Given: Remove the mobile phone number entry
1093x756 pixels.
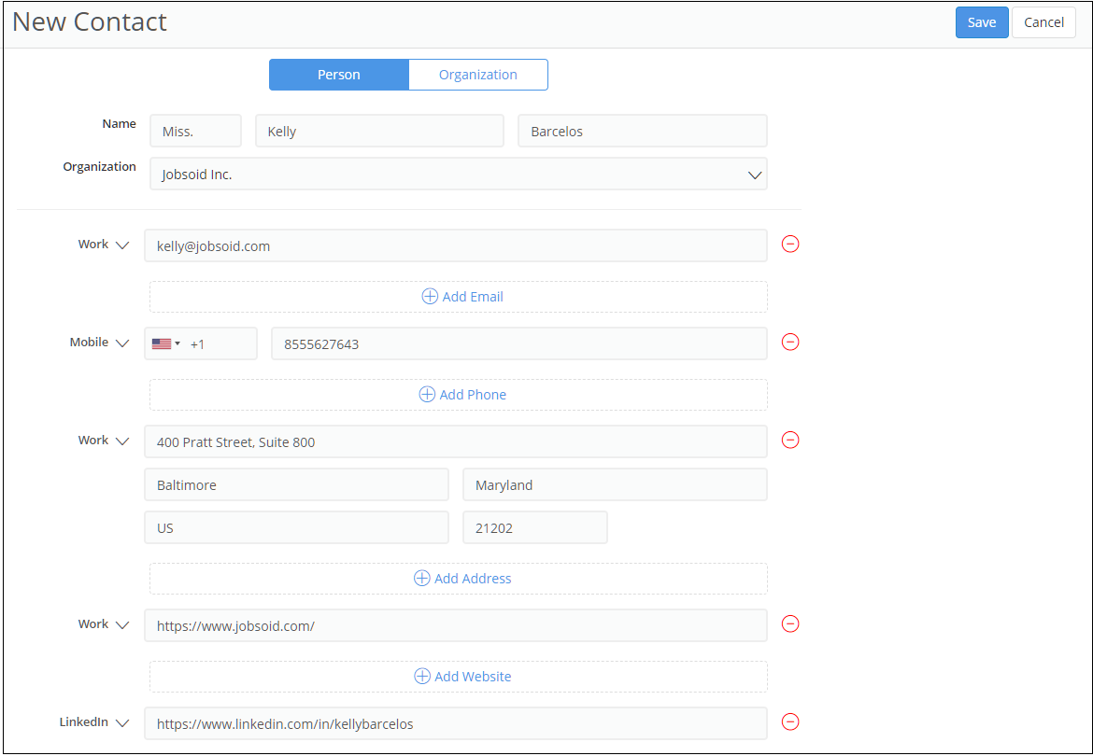Looking at the screenshot, I should tap(790, 343).
